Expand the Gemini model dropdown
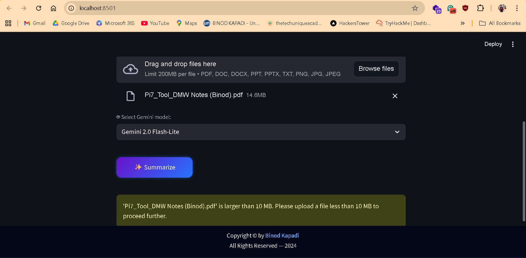 click(x=397, y=132)
